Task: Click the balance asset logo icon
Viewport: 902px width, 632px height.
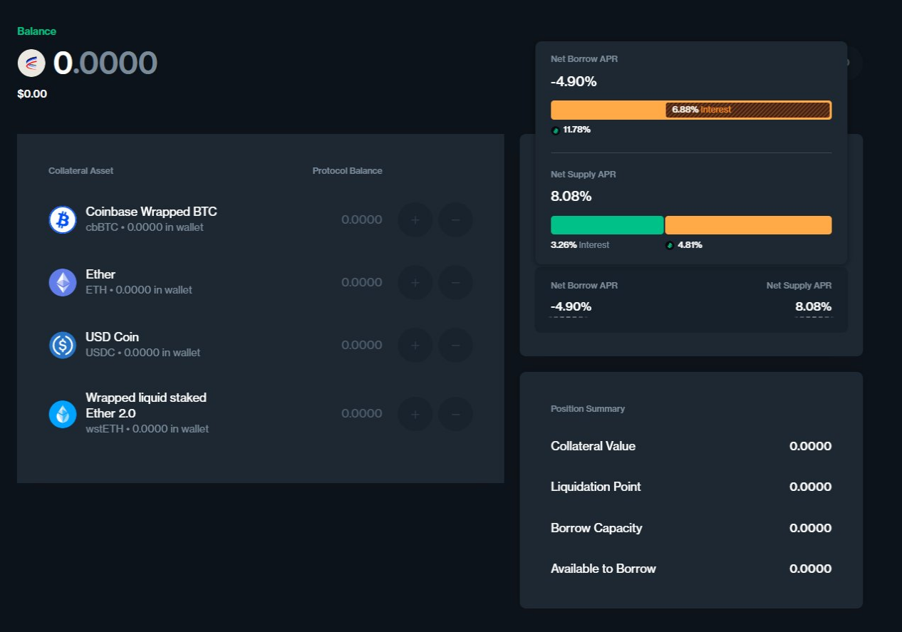Action: [31, 63]
